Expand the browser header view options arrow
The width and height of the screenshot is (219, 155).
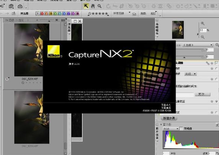(x=66, y=20)
